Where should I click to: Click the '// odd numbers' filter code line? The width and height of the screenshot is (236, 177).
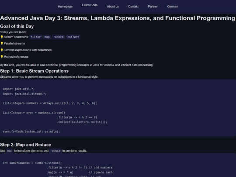(80, 167)
